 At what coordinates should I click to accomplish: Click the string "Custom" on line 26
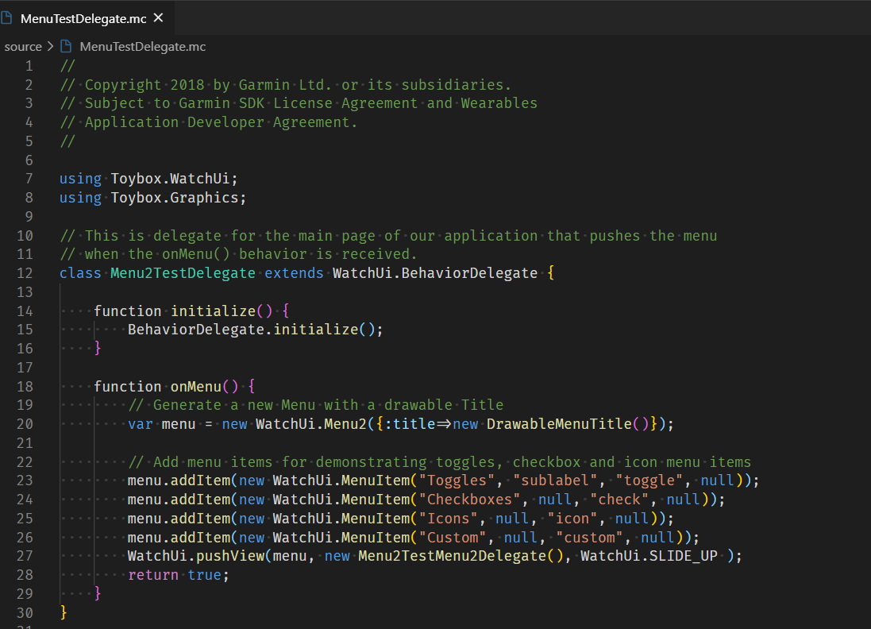coord(452,538)
